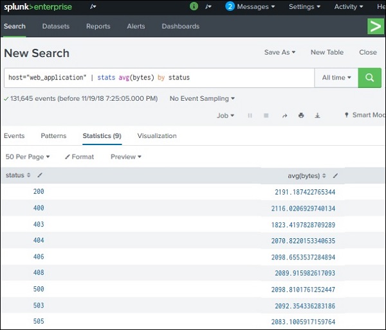The height and width of the screenshot is (330, 386).
Task: Stop the search job
Action: tap(266, 116)
